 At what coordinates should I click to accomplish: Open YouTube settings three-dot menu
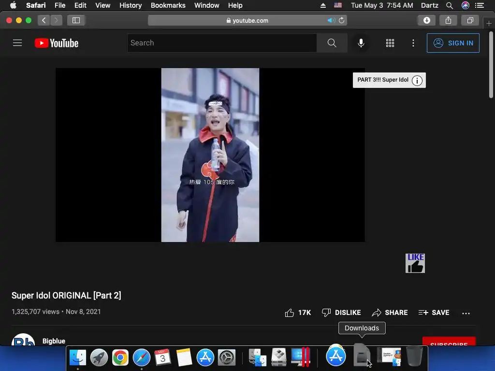pyautogui.click(x=413, y=43)
